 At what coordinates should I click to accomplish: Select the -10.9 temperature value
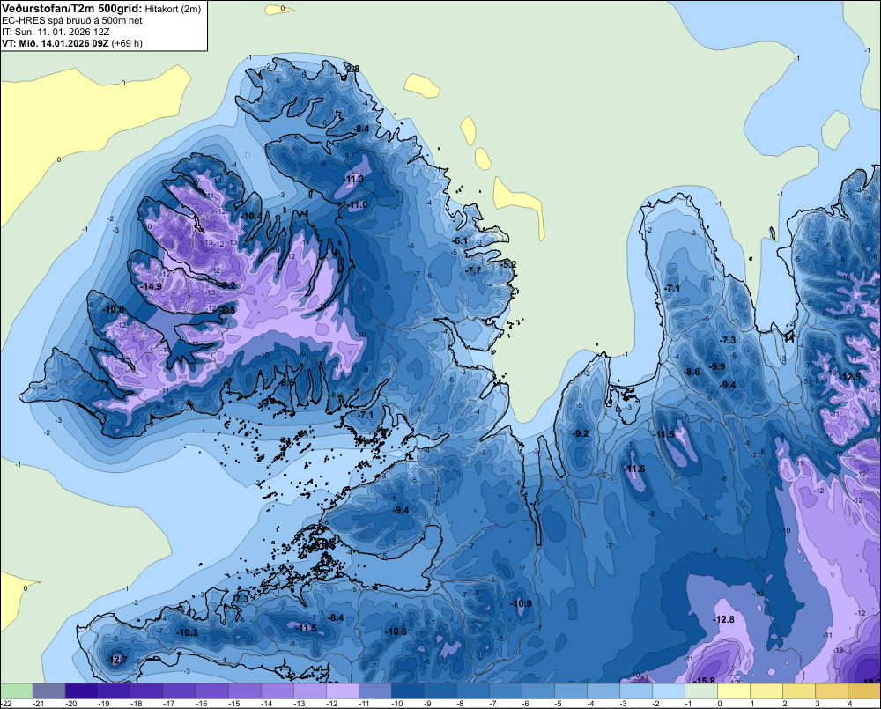pos(521,603)
